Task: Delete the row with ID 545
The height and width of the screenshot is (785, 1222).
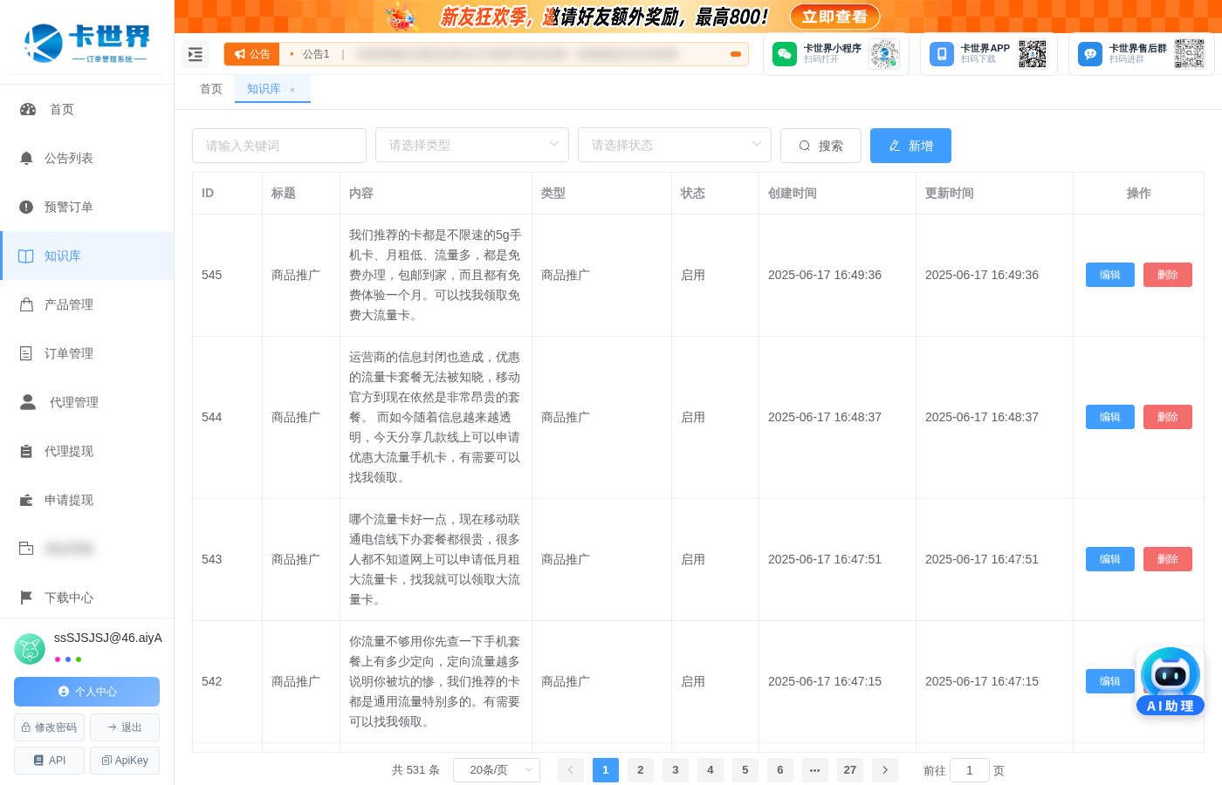Action: pos(1168,275)
